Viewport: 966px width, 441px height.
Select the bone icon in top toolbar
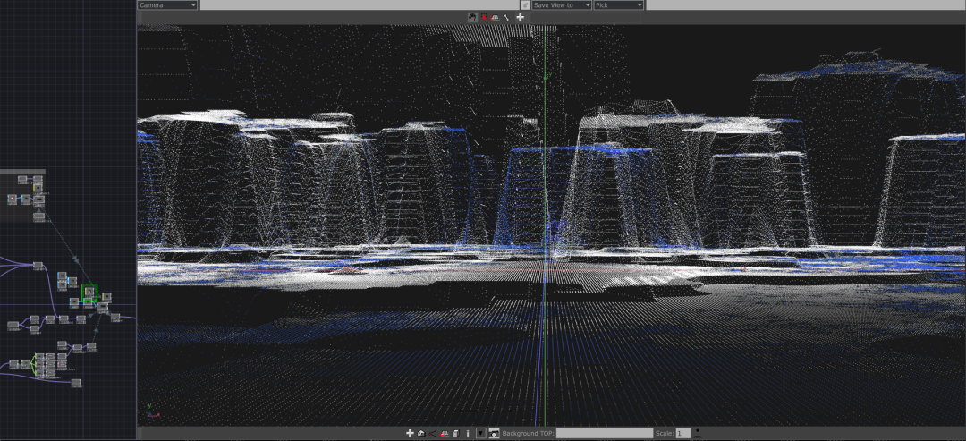[506, 17]
